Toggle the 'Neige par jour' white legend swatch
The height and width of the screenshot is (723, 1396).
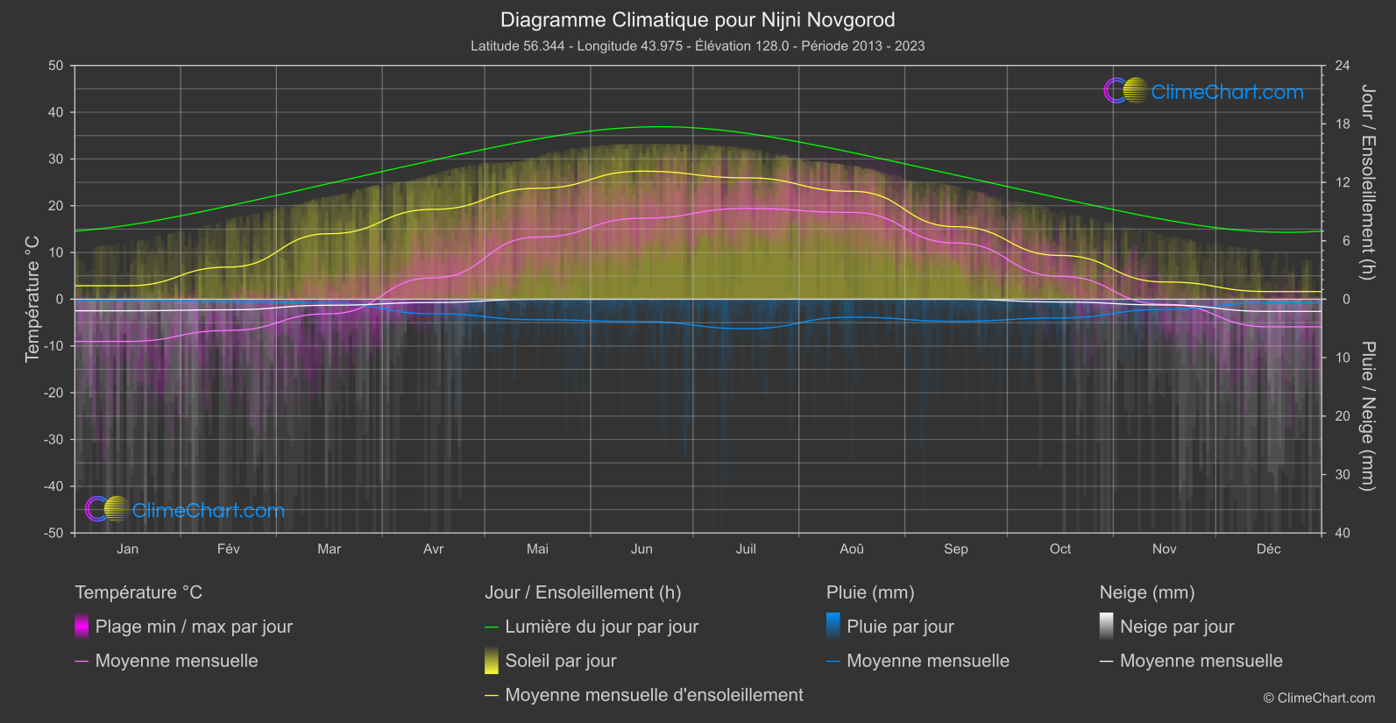pyautogui.click(x=1107, y=627)
